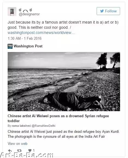The height and width of the screenshot is (158, 128).
Task: Like the tweet with heart icon
Action: tap(30, 150)
